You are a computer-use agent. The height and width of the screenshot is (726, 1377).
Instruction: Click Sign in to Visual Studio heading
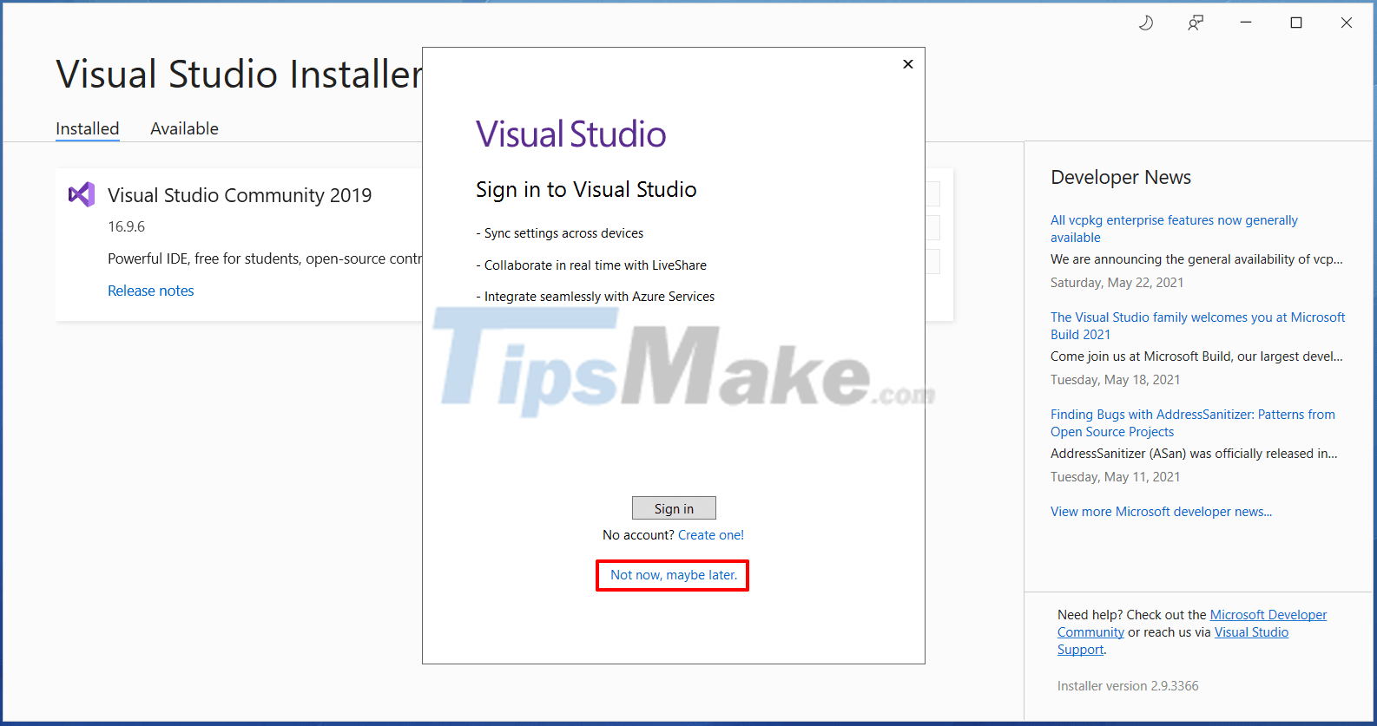coord(586,190)
